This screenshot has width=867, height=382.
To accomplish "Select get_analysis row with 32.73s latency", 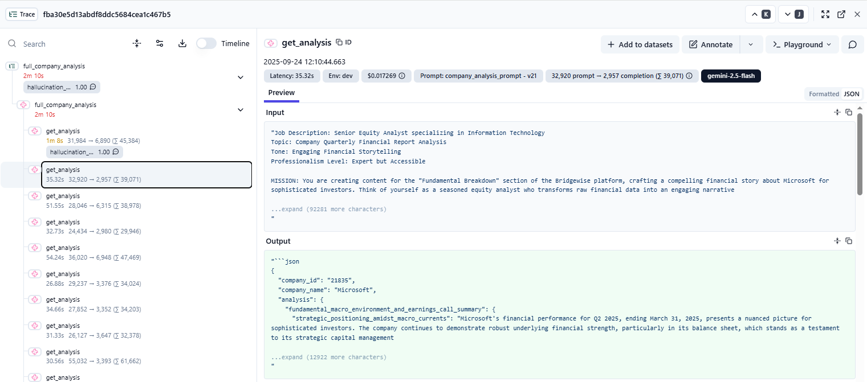I will click(146, 227).
